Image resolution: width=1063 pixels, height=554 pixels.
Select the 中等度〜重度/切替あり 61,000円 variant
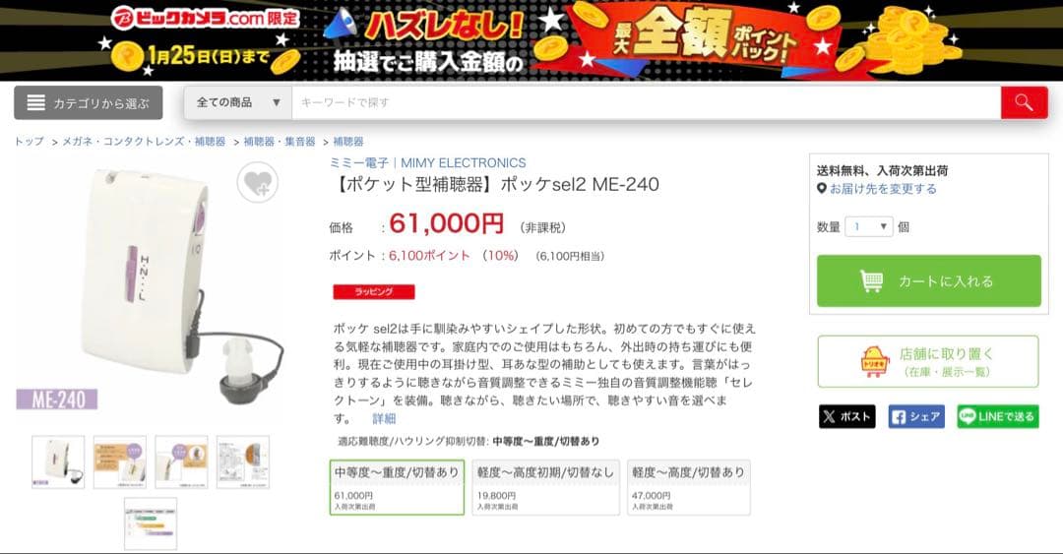coord(397,487)
